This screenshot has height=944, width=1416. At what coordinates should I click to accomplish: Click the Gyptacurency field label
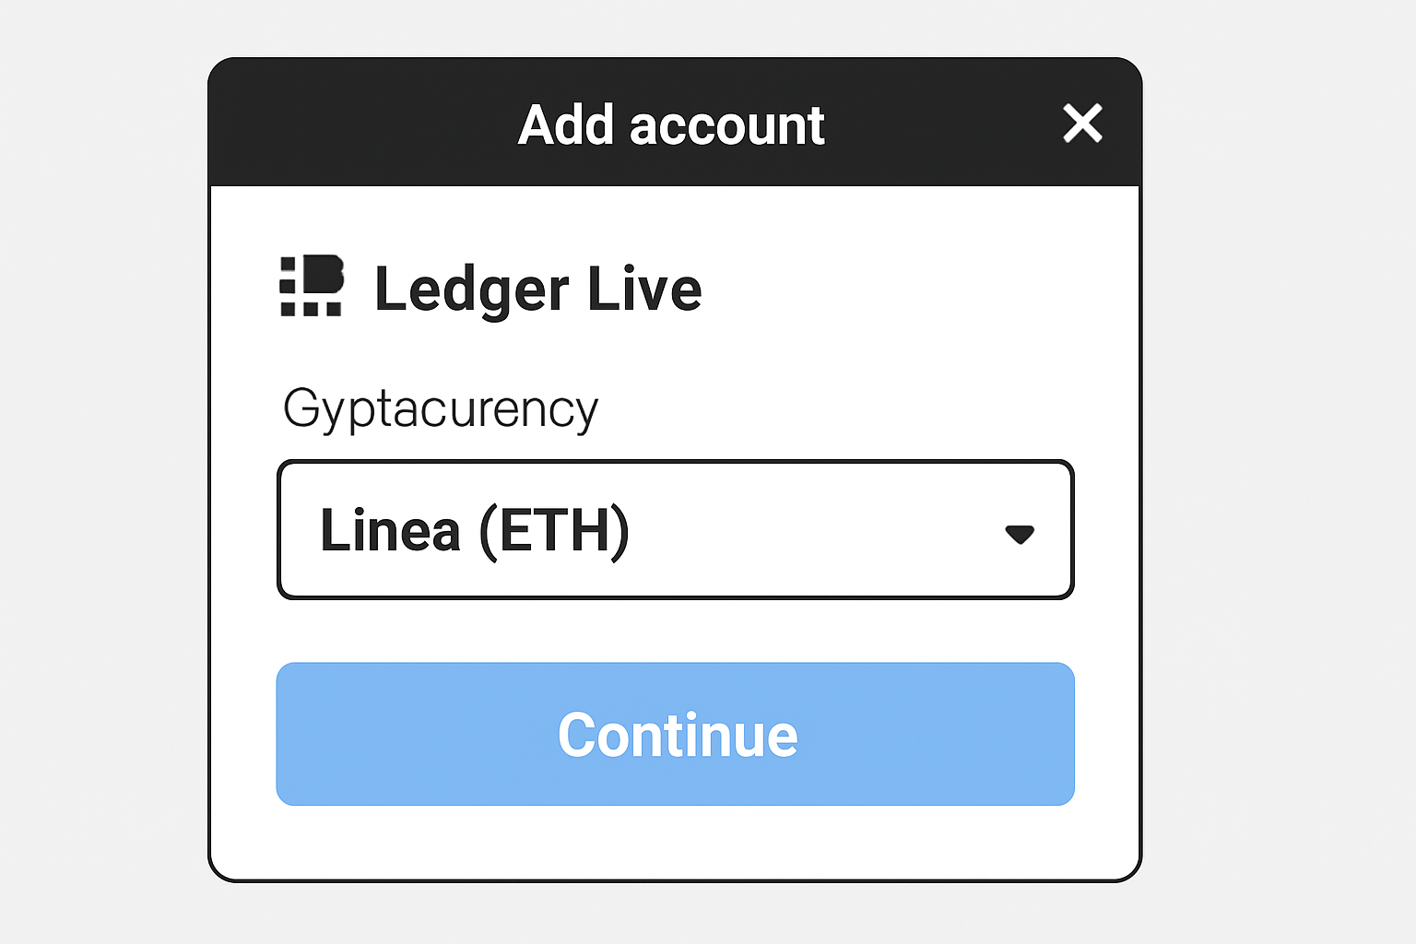coord(441,408)
